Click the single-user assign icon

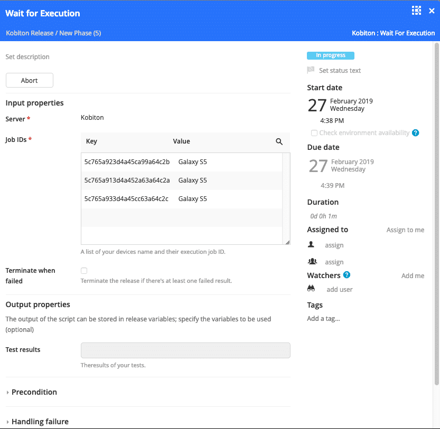pyautogui.click(x=311, y=245)
